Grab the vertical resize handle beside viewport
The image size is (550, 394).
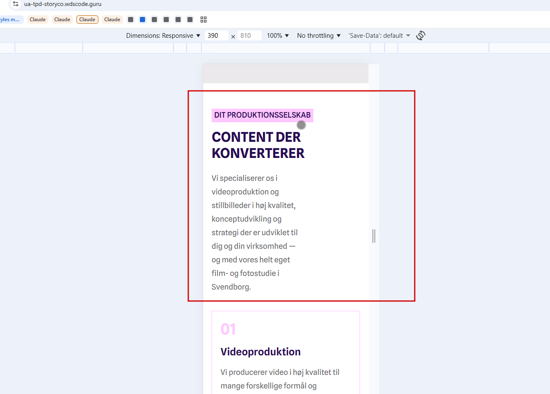click(374, 236)
